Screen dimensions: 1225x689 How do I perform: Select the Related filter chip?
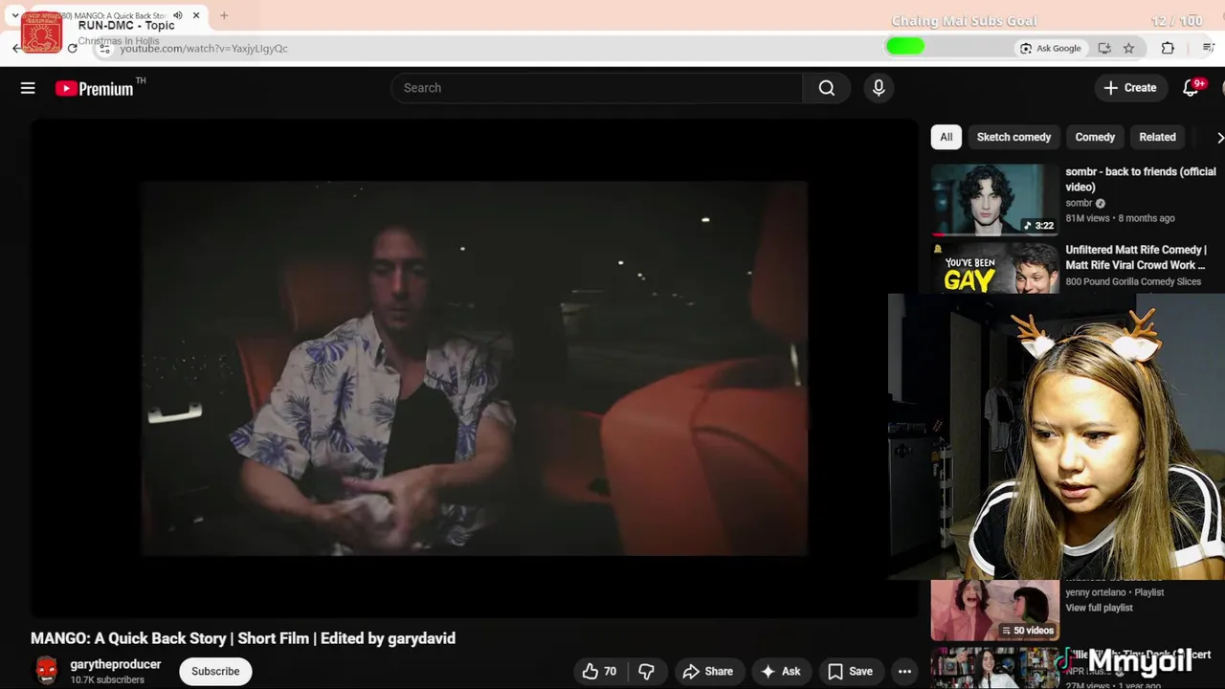coord(1157,137)
